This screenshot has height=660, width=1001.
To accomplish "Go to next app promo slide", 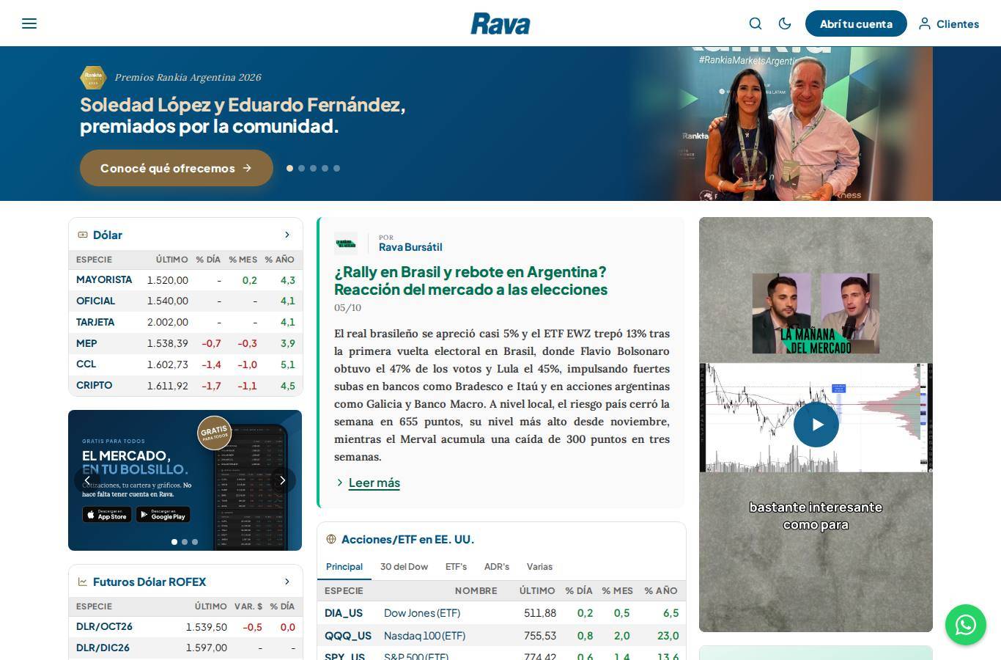I will coord(282,480).
